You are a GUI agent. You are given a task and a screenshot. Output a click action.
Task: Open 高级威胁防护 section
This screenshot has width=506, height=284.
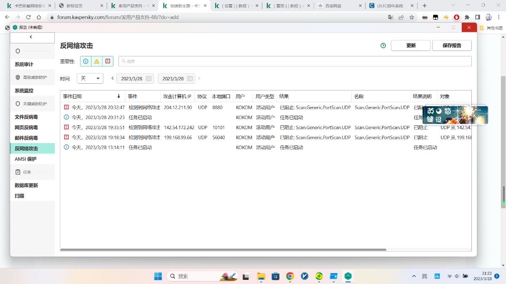coord(32,77)
